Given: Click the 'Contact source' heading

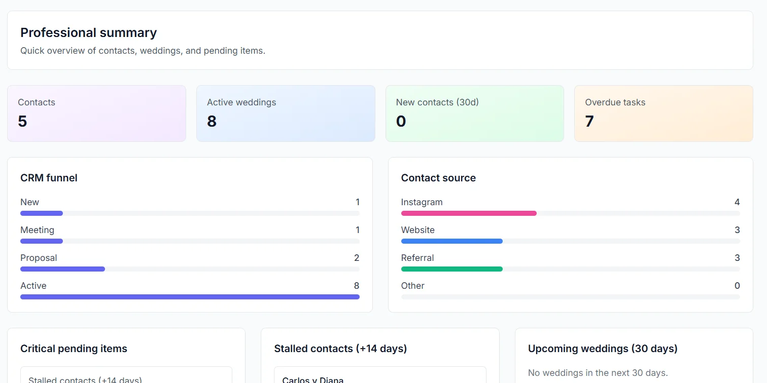Looking at the screenshot, I should (438, 178).
